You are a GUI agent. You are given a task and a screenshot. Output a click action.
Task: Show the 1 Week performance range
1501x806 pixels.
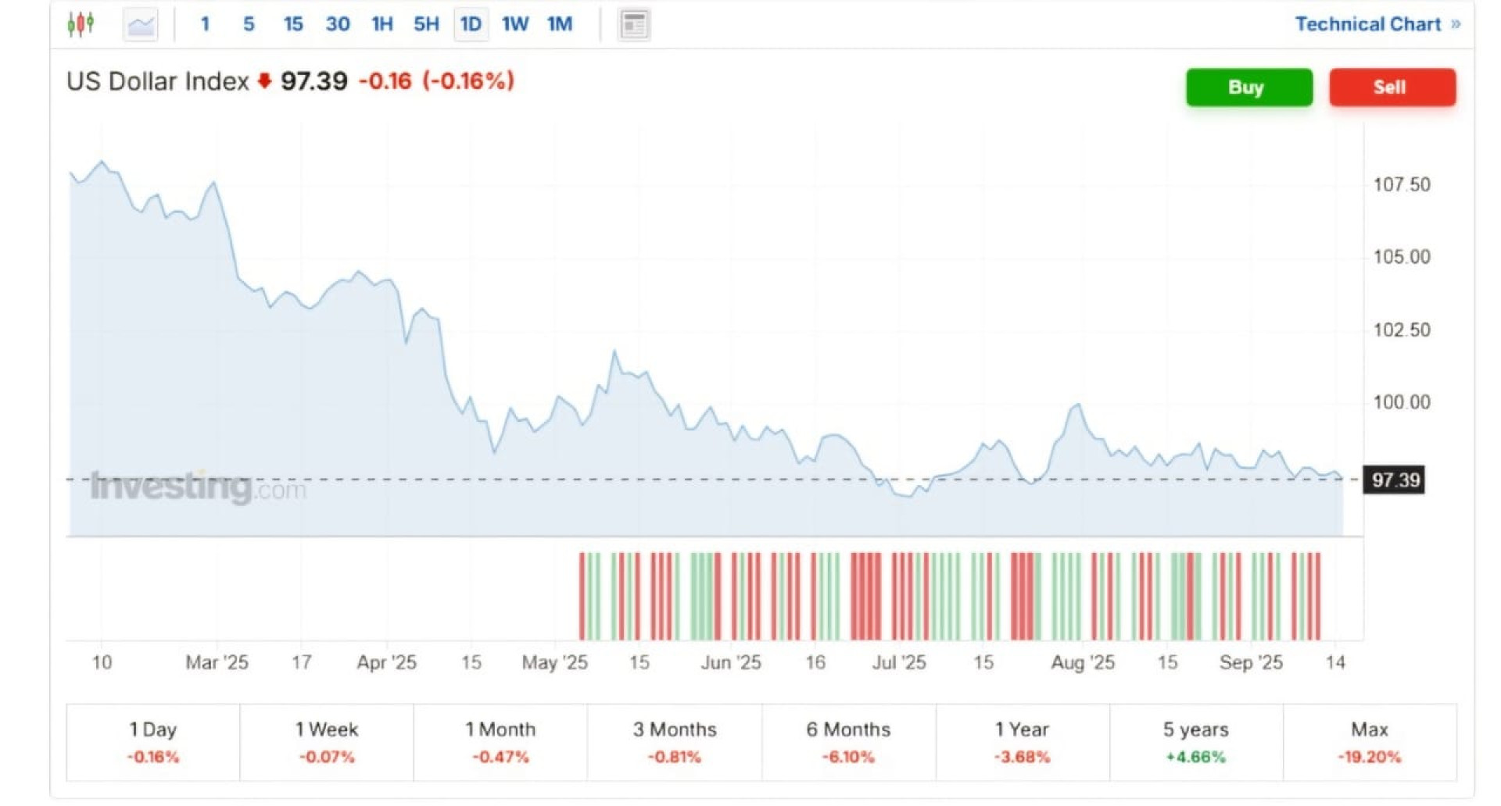pyautogui.click(x=327, y=742)
